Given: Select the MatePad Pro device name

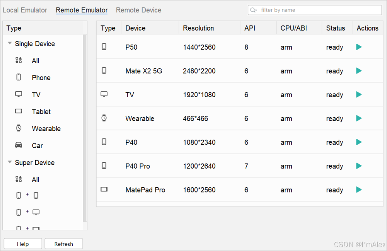Looking at the screenshot, I should point(145,190).
